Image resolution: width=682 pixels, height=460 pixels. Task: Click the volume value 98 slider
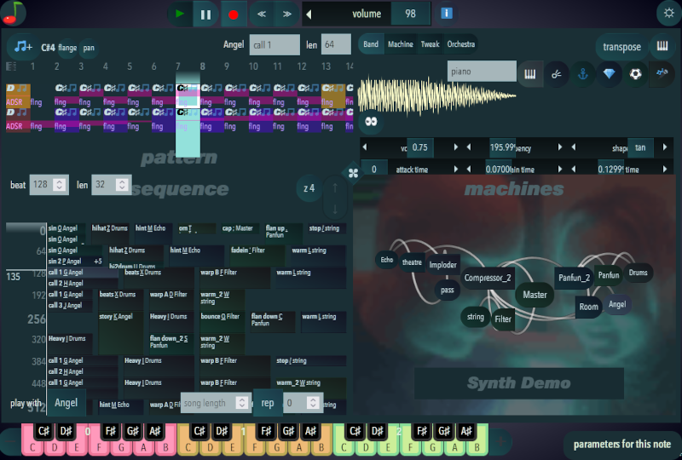[410, 14]
